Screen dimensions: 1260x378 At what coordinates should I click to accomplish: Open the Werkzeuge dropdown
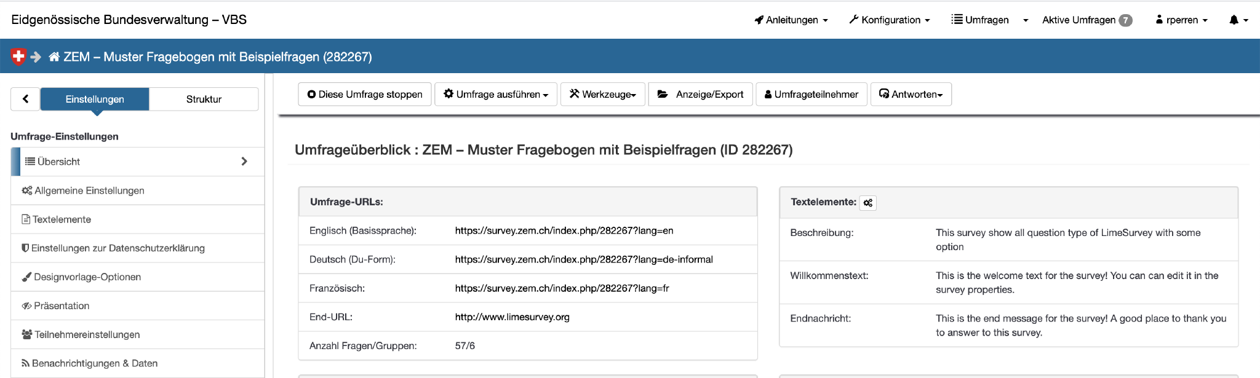[603, 94]
